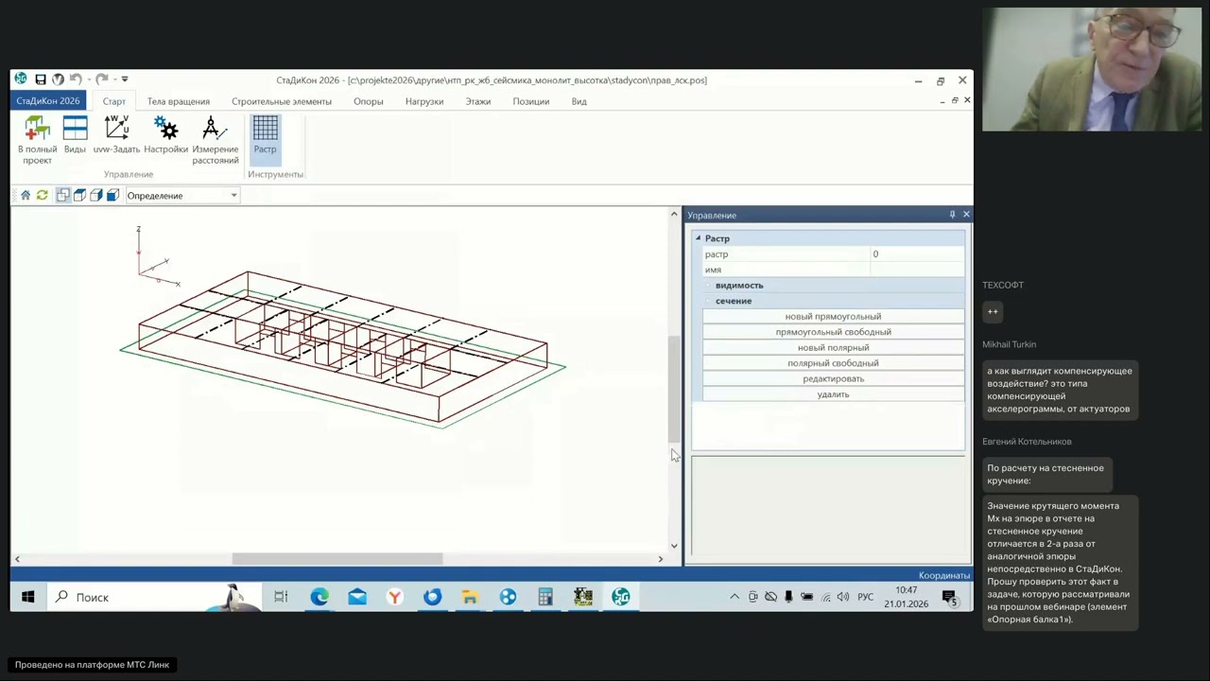1210x681 pixels.
Task: Open the 'Виды' views tool
Action: 75,135
